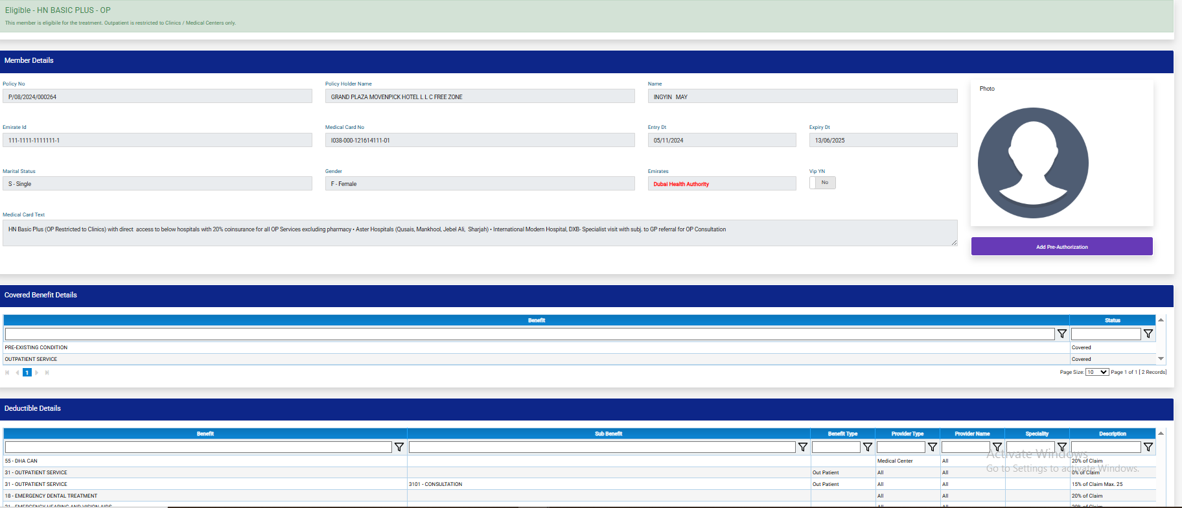The image size is (1182, 508).
Task: Toggle the Vip YN switch
Action: tap(822, 183)
